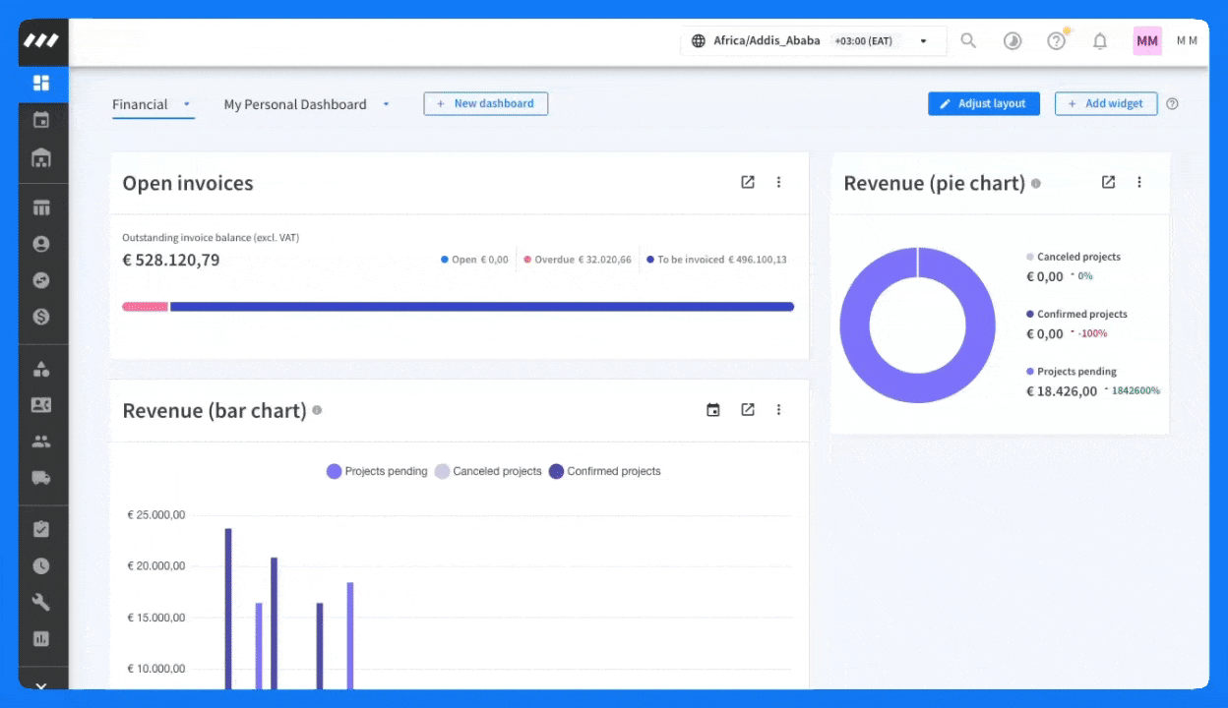Select the Financial dashboard tab
This screenshot has height=708, width=1228.
tap(140, 104)
